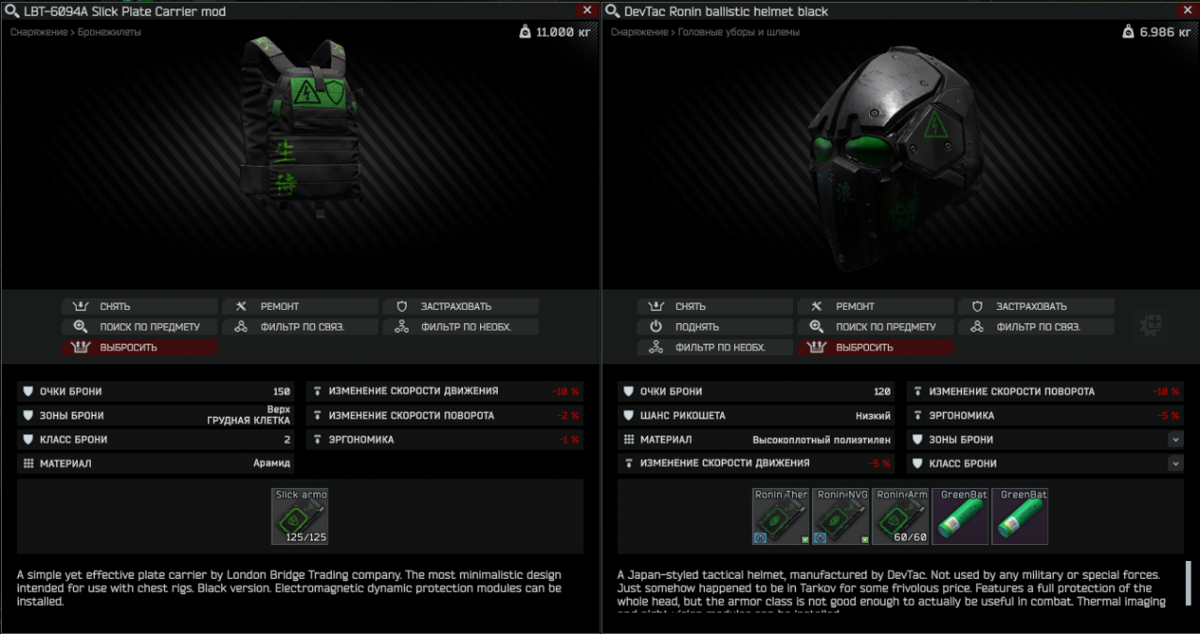Expand ЗОНЫ БРОНИ in the helmet window
The width and height of the screenshot is (1200, 634).
point(1176,439)
